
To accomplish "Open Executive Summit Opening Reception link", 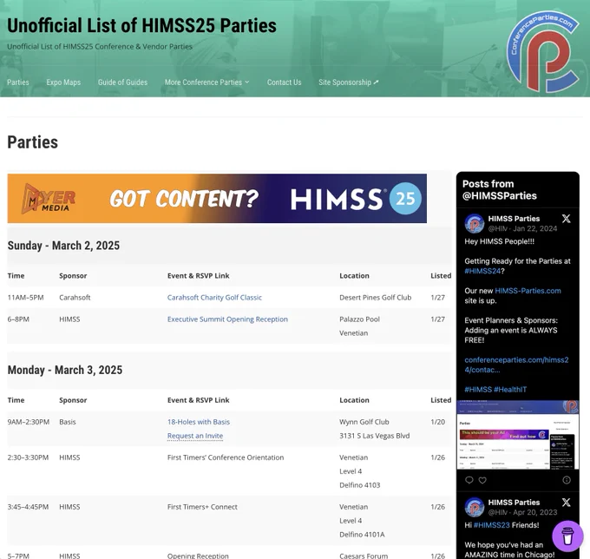I will pyautogui.click(x=227, y=319).
